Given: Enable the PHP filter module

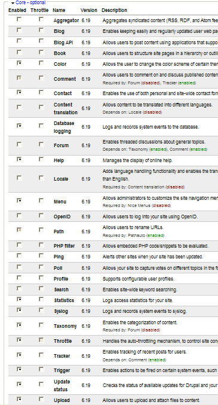Looking at the screenshot, I should (19, 245).
